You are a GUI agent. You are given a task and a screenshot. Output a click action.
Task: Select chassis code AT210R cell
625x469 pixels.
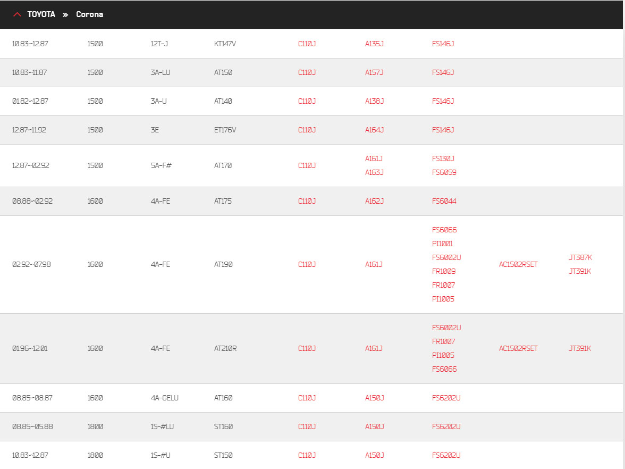(x=225, y=349)
